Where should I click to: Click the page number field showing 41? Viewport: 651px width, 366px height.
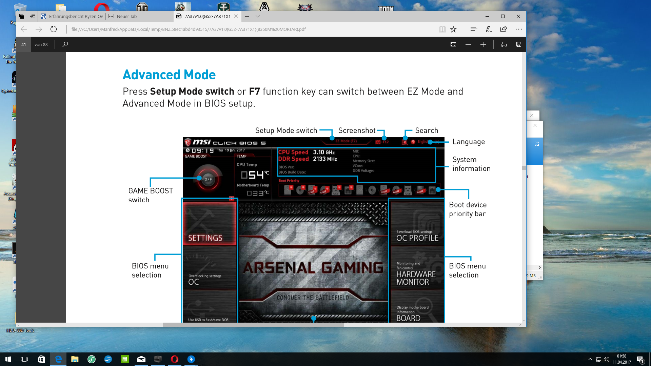[x=24, y=44]
